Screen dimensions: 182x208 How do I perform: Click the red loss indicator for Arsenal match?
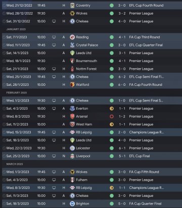[112, 117]
